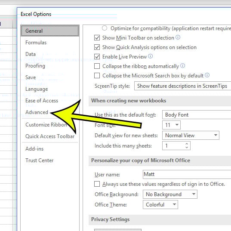
Task: Enable Collapse the ribbon automatically
Action: click(97, 66)
